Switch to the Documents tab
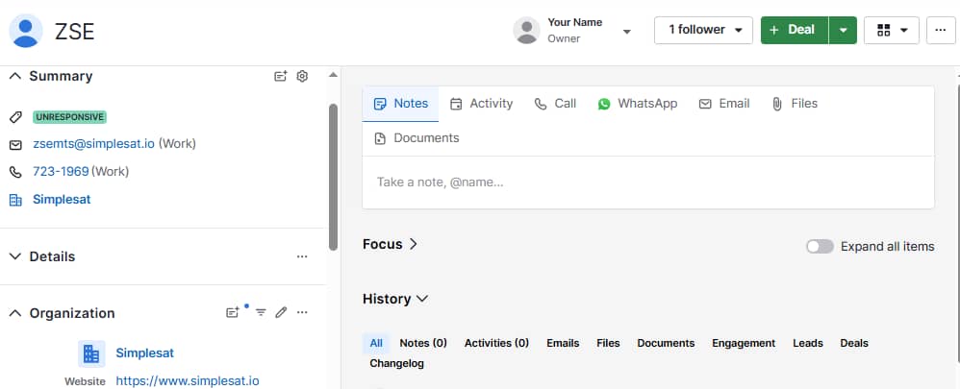 pyautogui.click(x=417, y=138)
